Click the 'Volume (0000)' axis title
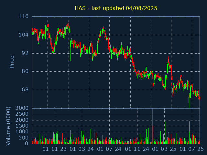207x155 pixels. click(x=8, y=126)
